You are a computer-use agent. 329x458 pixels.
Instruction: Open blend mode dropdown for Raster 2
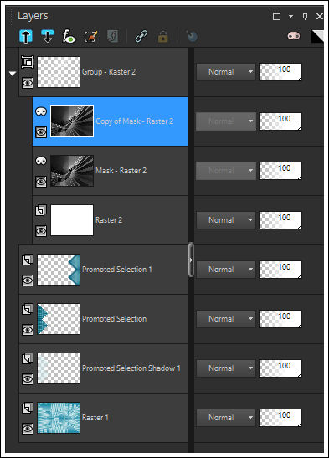(226, 220)
